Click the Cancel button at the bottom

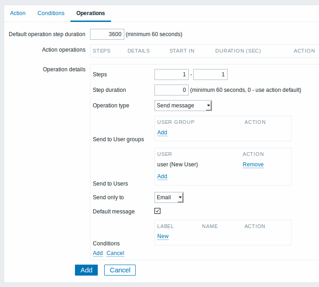point(120,270)
